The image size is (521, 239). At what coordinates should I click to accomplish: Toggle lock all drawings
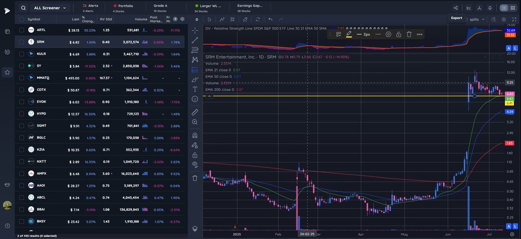pyautogui.click(x=195, y=155)
